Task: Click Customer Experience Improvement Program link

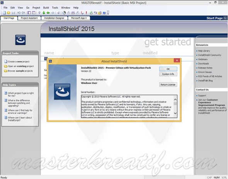Action: (211, 103)
